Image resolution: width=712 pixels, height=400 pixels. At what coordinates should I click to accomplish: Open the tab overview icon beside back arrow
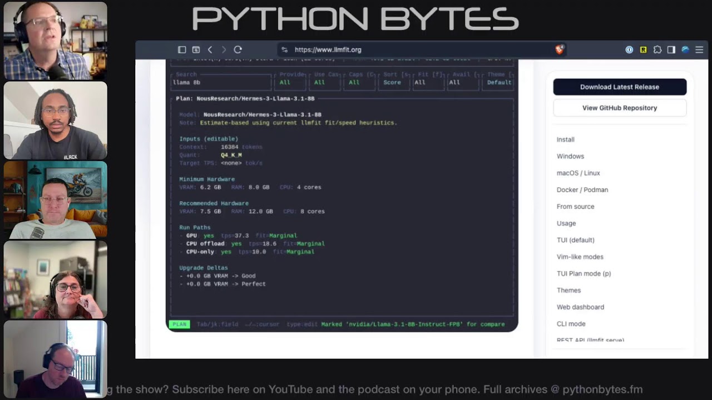pos(196,49)
